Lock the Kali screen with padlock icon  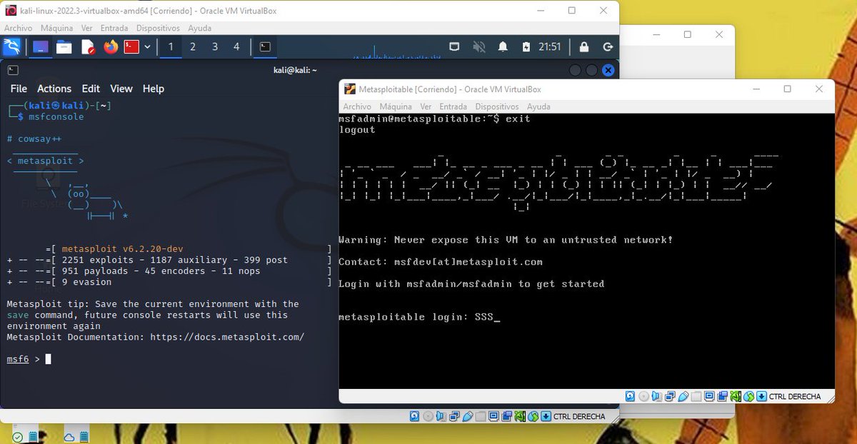click(584, 47)
